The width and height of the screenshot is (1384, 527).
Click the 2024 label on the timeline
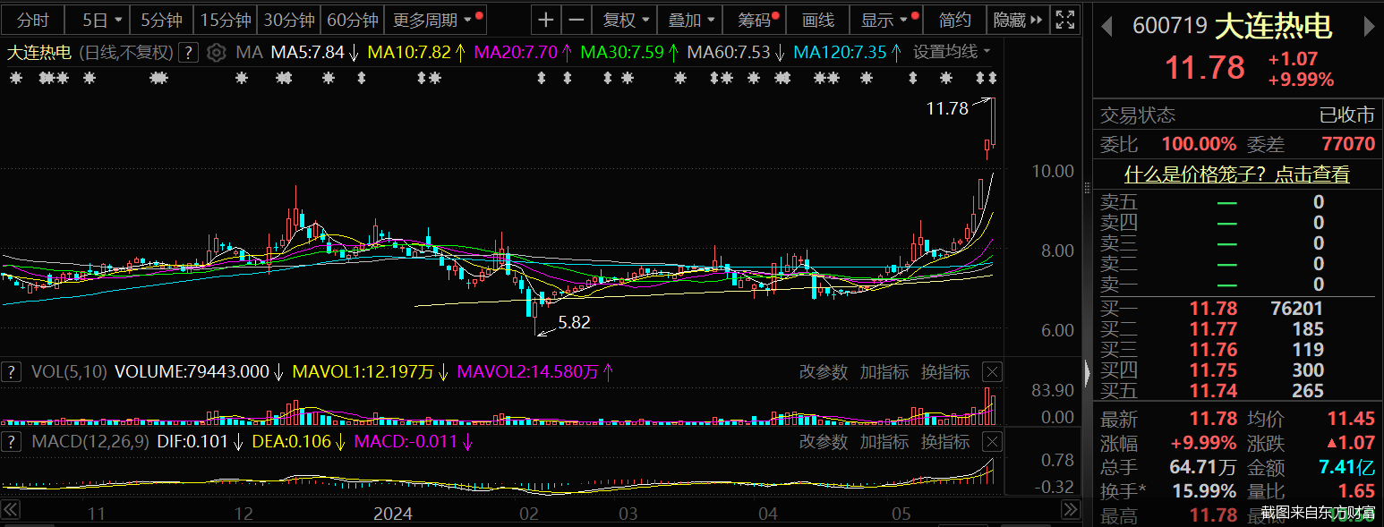point(393,514)
